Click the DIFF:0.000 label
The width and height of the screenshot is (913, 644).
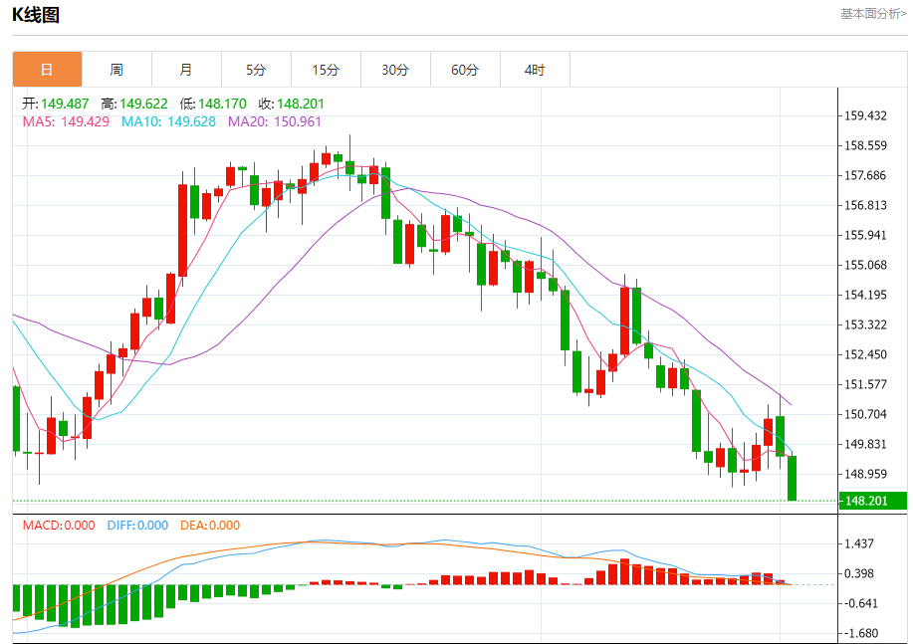point(137,526)
